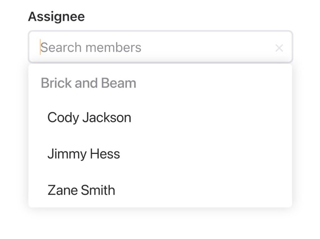
Task: Focus the Search members input
Action: coord(156,47)
